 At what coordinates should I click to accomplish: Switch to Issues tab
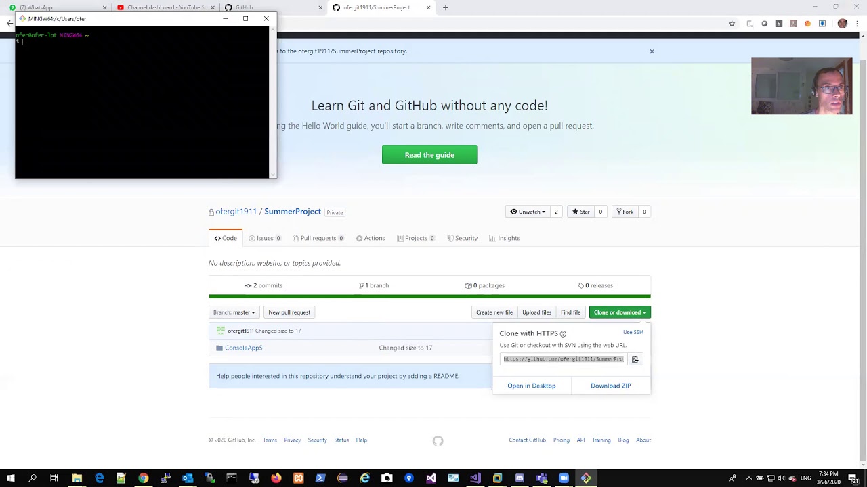265,238
